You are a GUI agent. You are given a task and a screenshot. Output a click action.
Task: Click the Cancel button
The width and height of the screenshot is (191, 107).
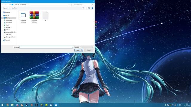89,50
